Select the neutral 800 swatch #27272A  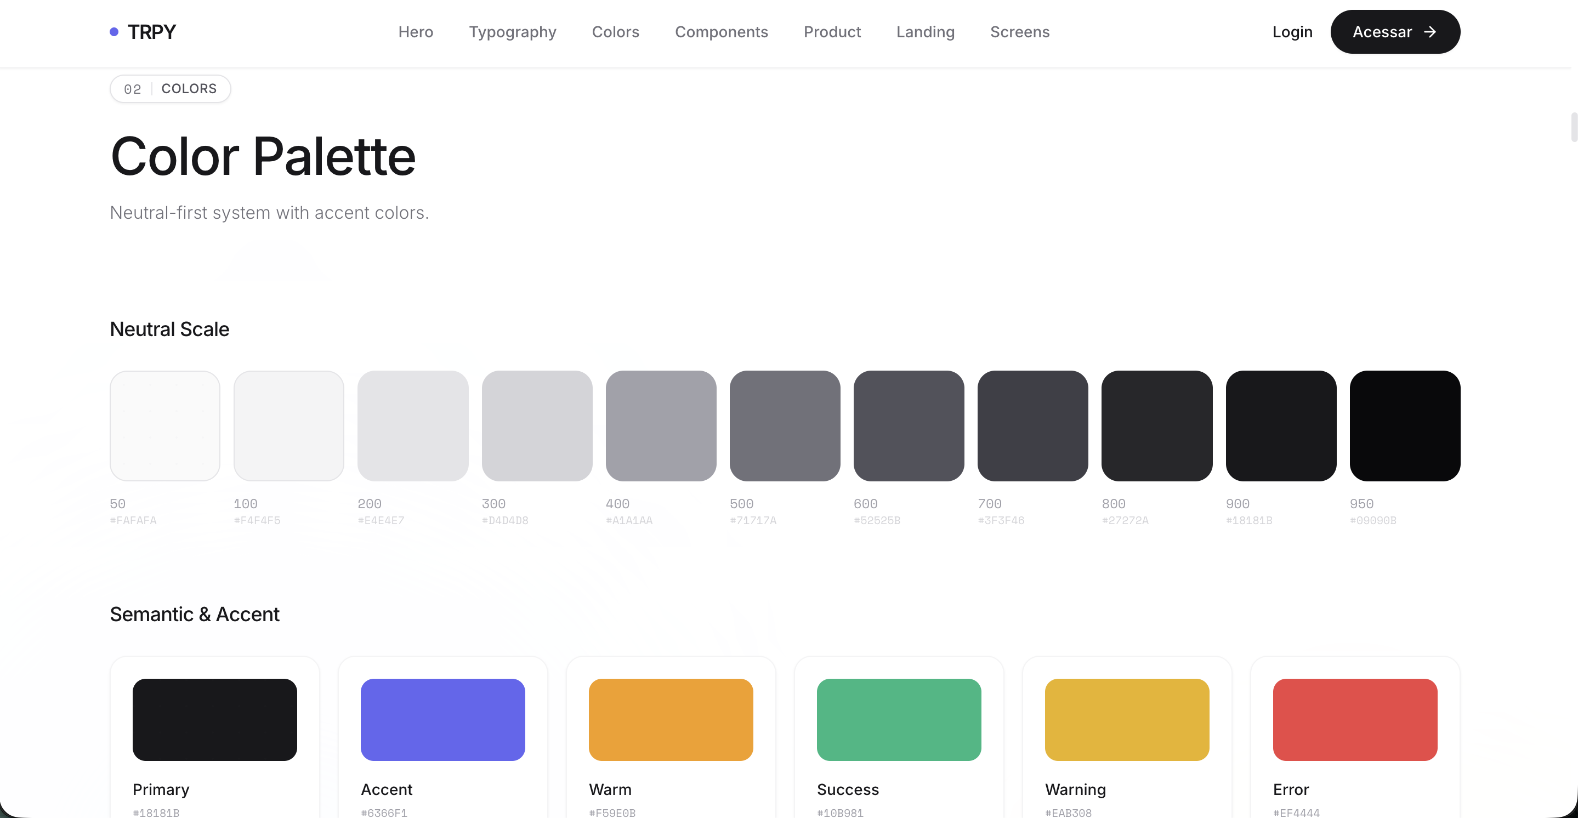(x=1156, y=426)
